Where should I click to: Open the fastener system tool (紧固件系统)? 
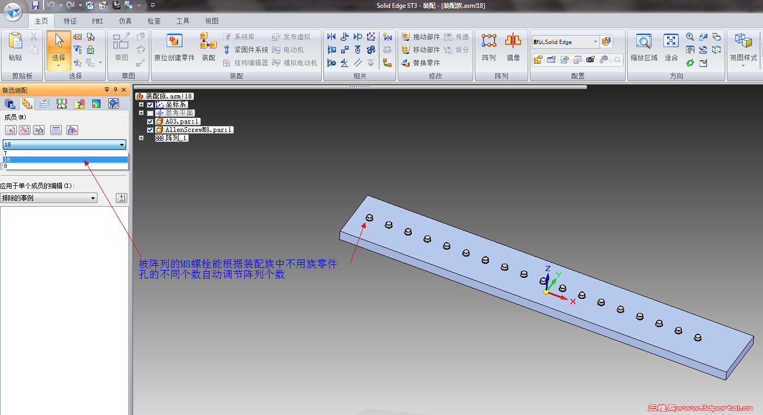[245, 50]
